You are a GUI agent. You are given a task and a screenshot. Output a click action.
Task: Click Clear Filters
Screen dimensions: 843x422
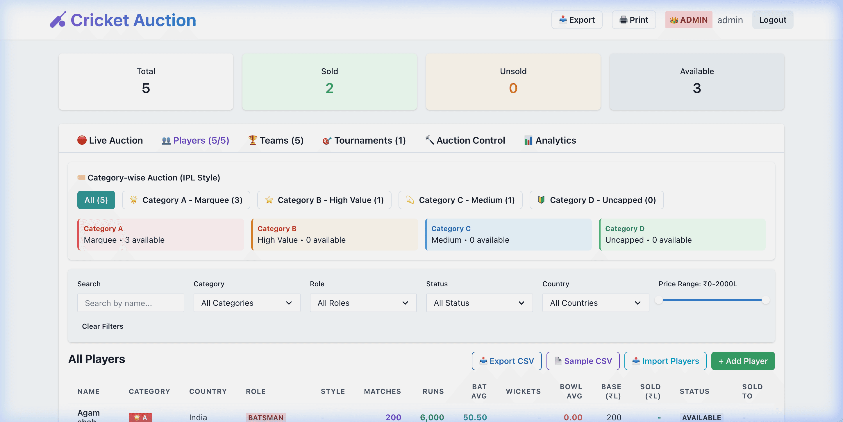pos(102,326)
